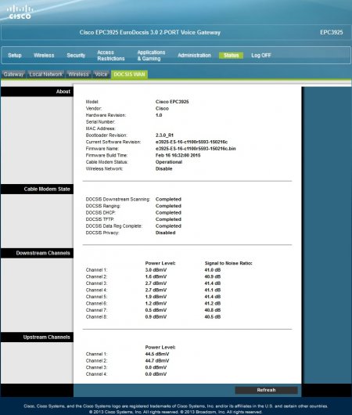Click Signal to Noise Ratio column heading
352x415 pixels.
[x=228, y=263]
